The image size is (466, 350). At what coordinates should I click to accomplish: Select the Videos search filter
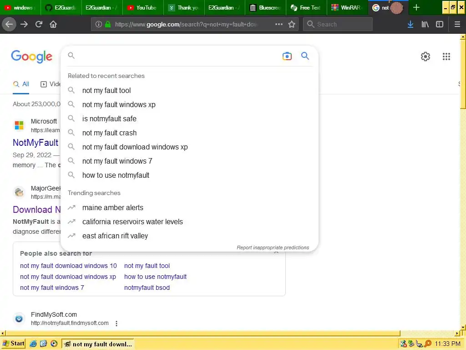click(51, 84)
